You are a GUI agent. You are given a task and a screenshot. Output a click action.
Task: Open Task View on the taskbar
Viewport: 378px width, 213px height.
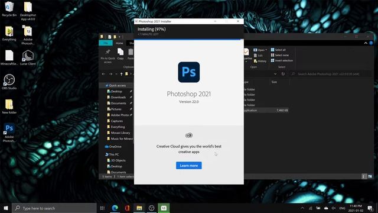point(102,208)
